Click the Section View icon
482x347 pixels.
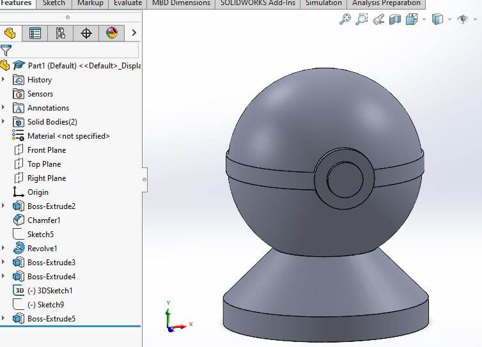395,19
